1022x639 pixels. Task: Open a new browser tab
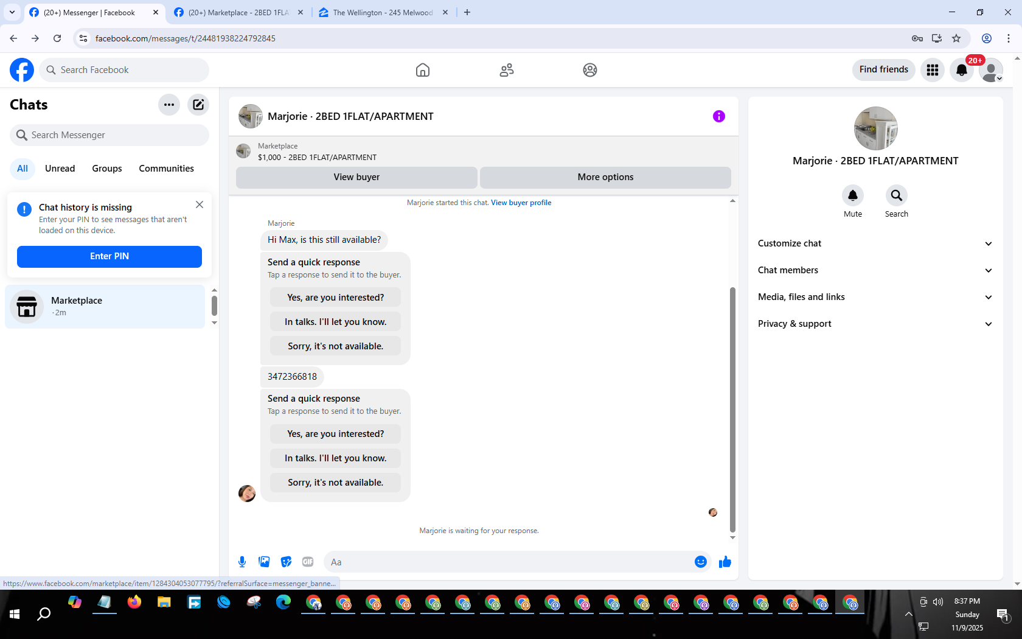tap(467, 12)
